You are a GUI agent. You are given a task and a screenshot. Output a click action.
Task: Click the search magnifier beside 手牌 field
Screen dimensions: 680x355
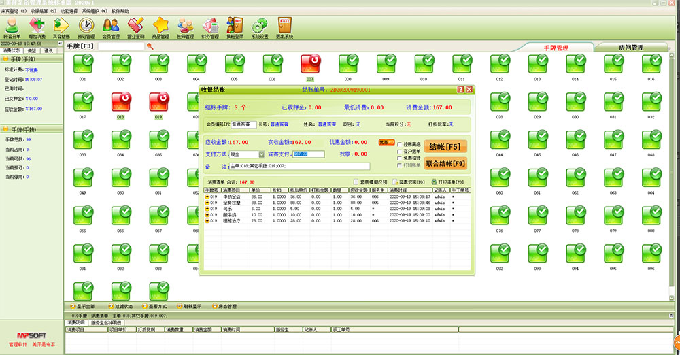pyautogui.click(x=150, y=46)
